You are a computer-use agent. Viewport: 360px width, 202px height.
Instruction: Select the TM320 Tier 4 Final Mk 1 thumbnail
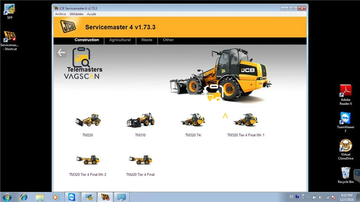coord(246,120)
